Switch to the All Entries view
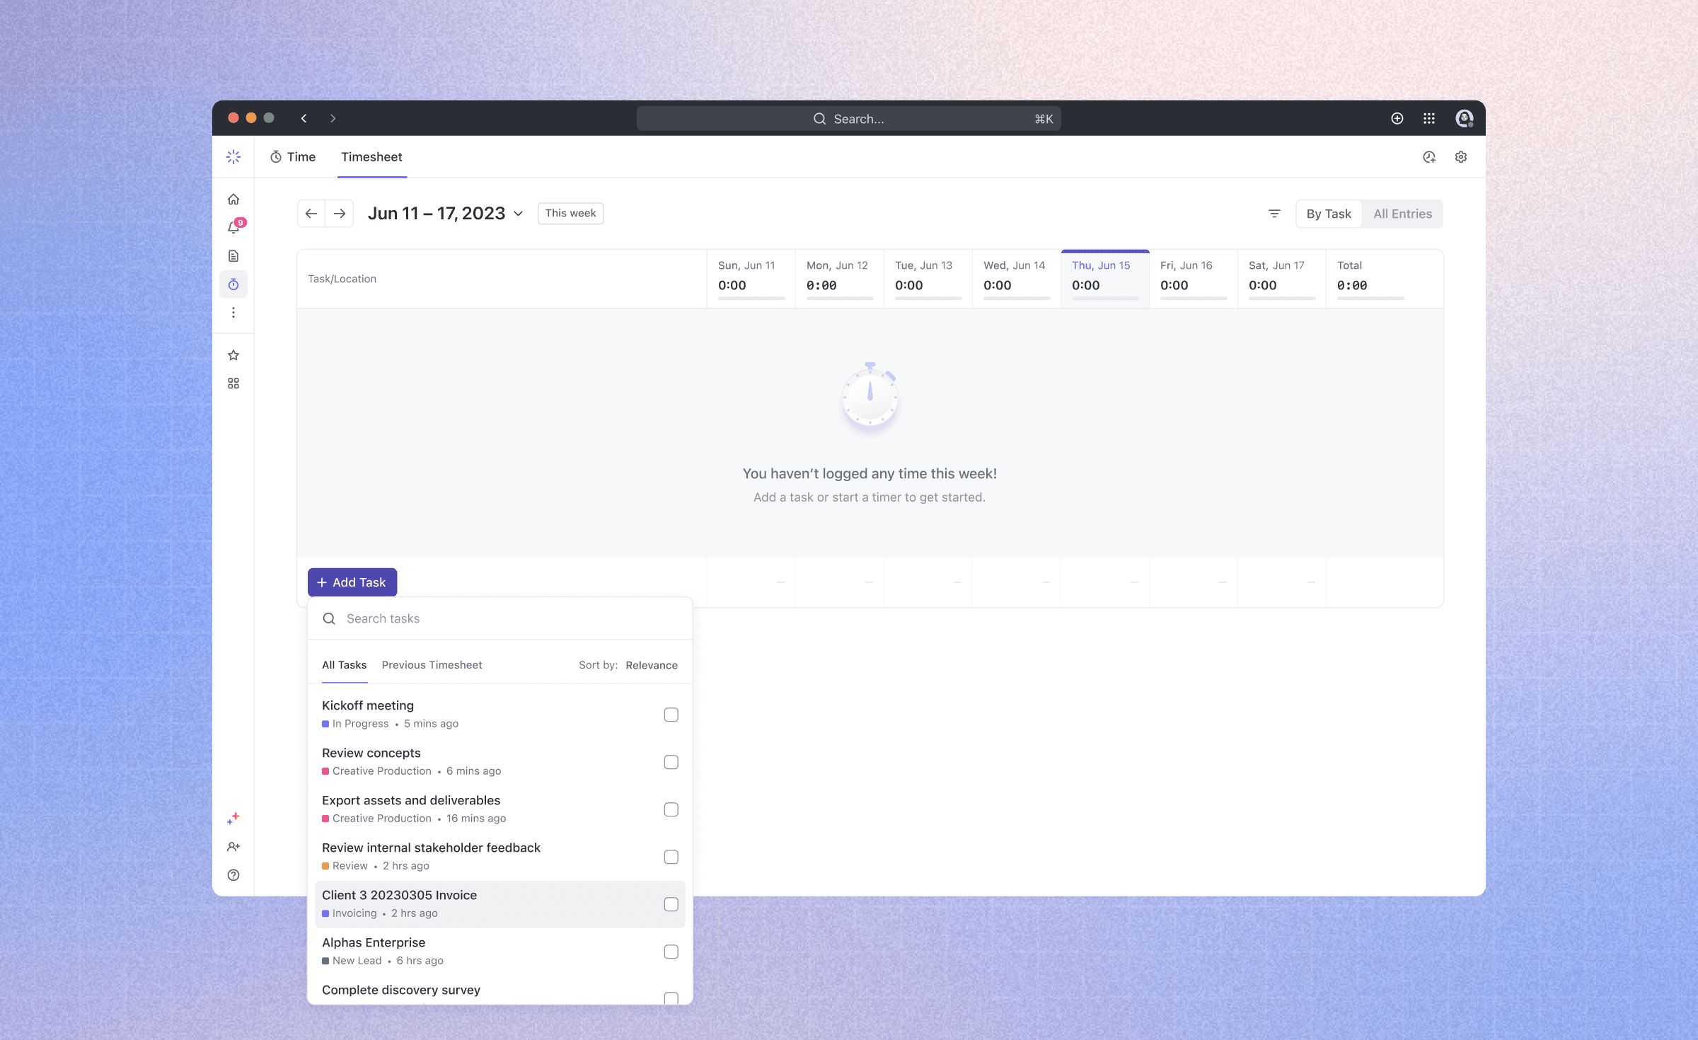Viewport: 1698px width, 1040px height. click(1402, 213)
